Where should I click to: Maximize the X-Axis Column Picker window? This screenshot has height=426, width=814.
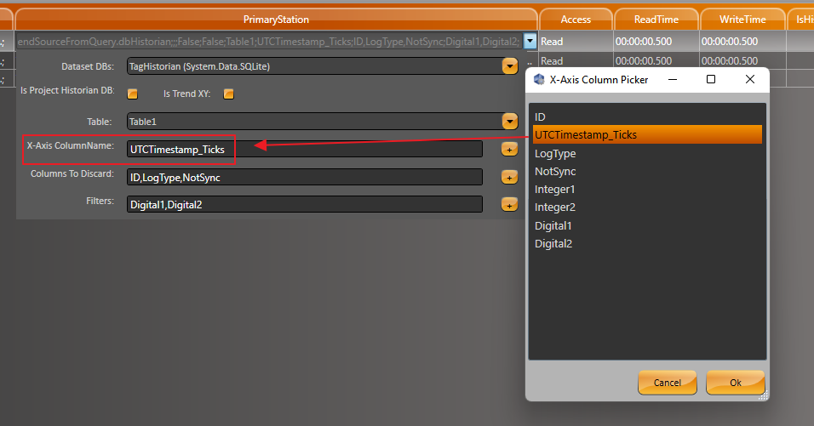711,79
